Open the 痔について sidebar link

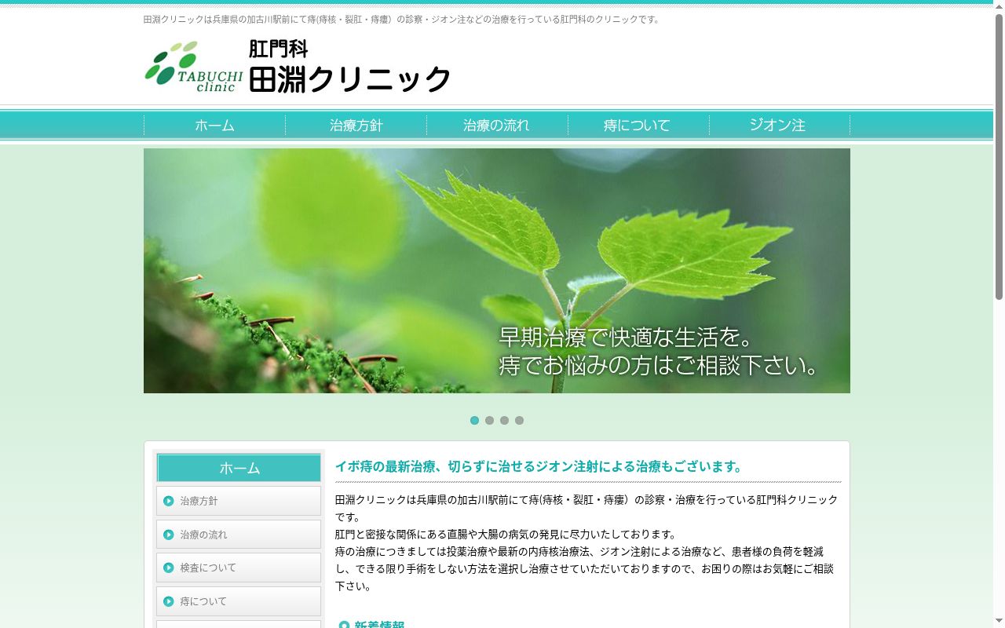click(x=239, y=601)
